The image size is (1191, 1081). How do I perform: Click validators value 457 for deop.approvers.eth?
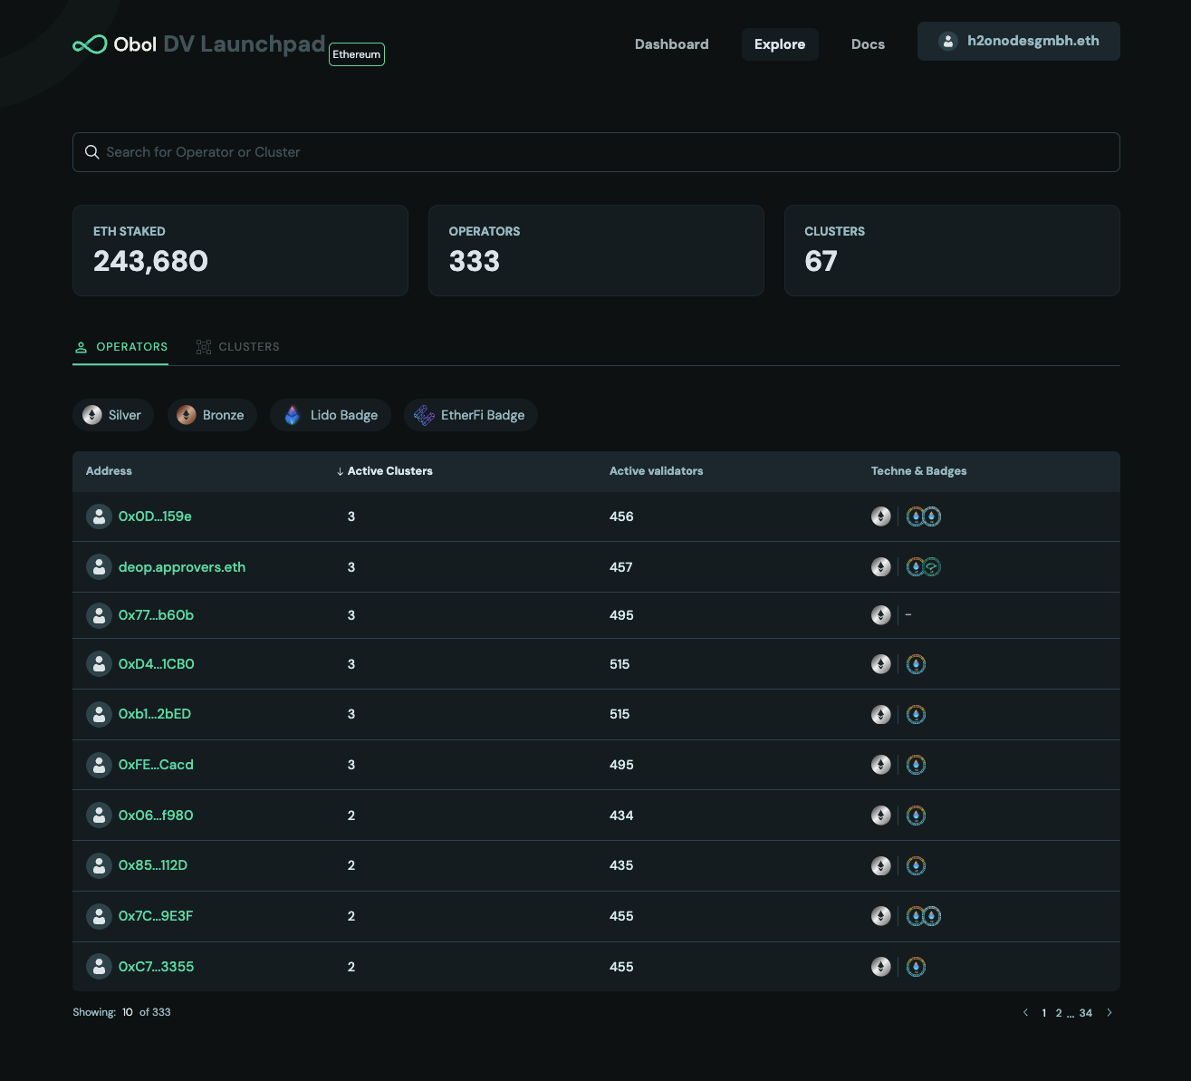click(621, 567)
